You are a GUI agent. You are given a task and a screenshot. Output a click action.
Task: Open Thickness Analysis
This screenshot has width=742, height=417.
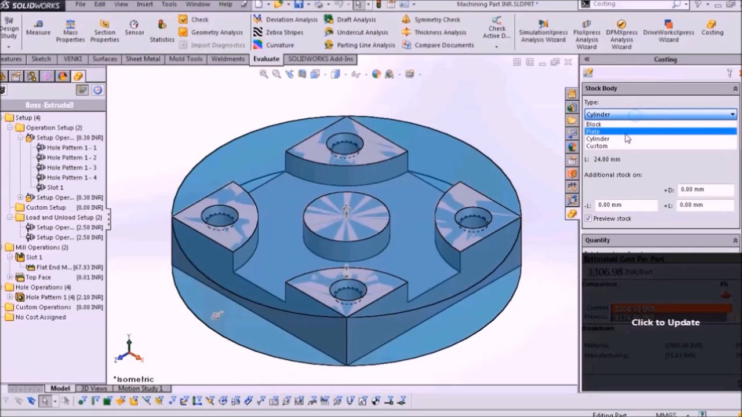point(434,32)
